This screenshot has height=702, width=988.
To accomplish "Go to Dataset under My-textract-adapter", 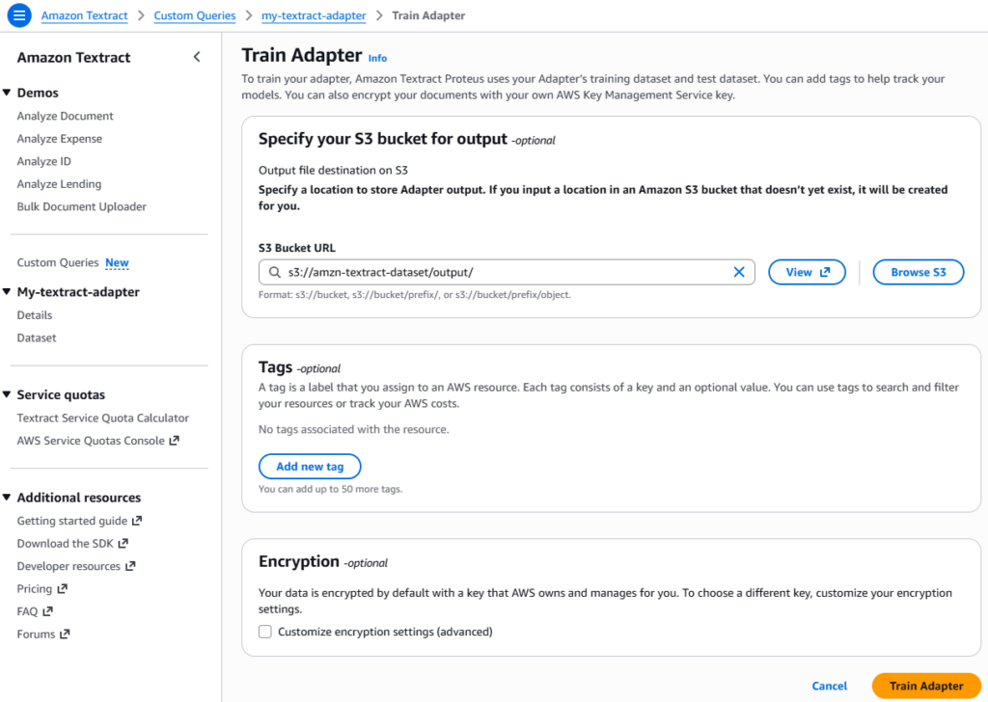I will tap(37, 338).
